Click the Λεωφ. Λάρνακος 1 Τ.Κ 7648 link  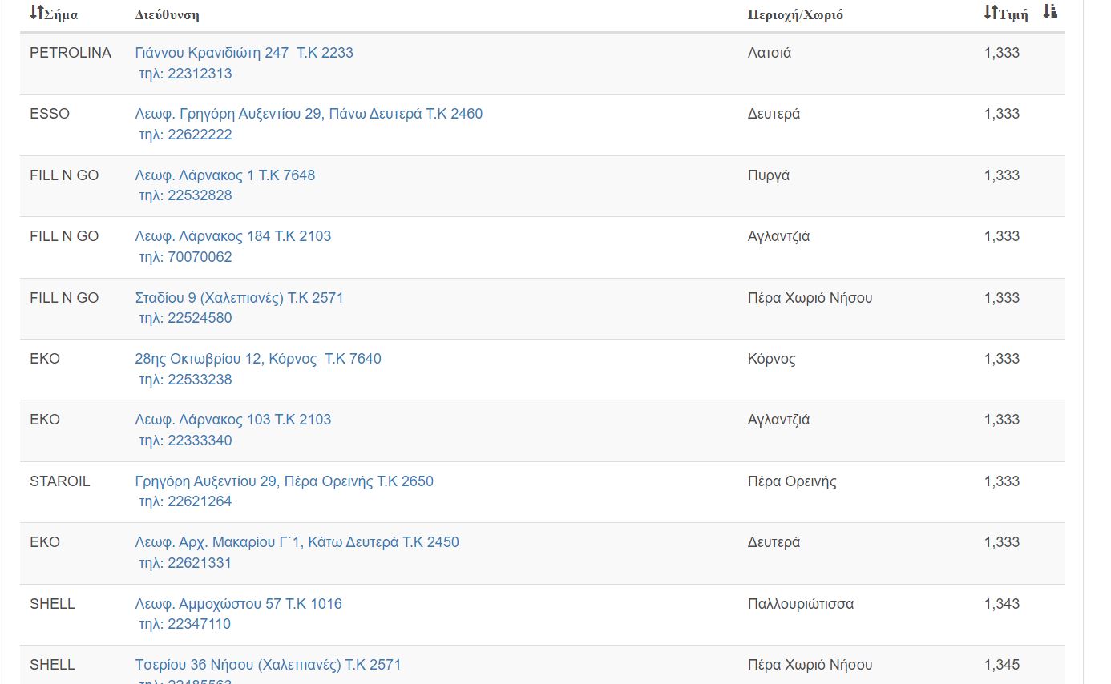pyautogui.click(x=225, y=175)
